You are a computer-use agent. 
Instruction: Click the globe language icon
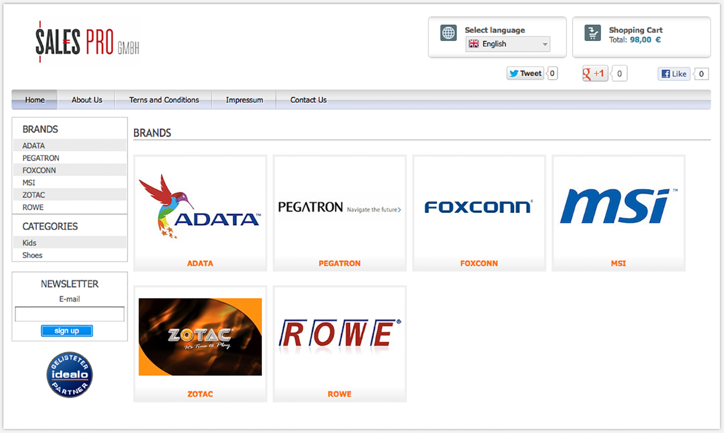pos(448,33)
